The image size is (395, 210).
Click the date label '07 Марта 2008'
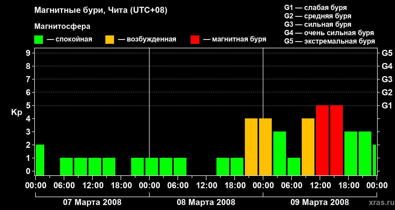click(92, 202)
